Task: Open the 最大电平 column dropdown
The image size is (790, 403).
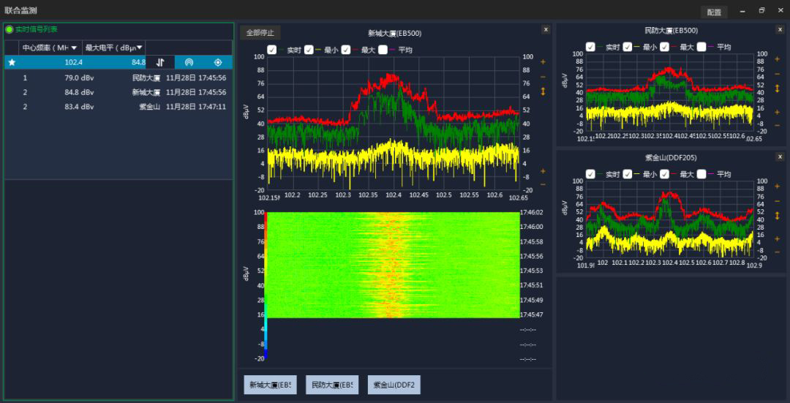Action: [x=139, y=48]
